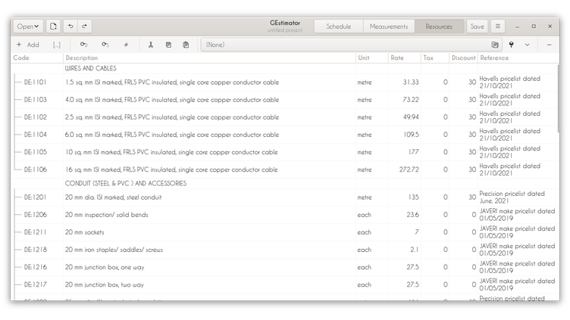This screenshot has height=320, width=570.
Task: Click the Rate column header
Action: 397,57
